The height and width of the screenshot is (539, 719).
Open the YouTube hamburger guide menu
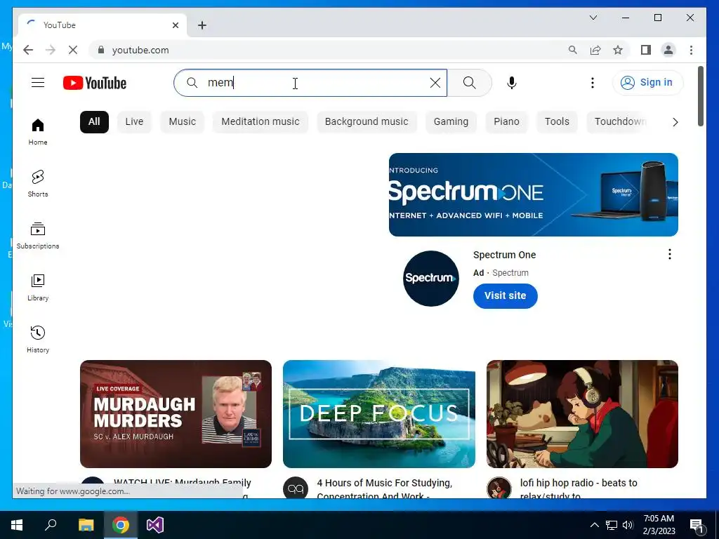point(38,83)
